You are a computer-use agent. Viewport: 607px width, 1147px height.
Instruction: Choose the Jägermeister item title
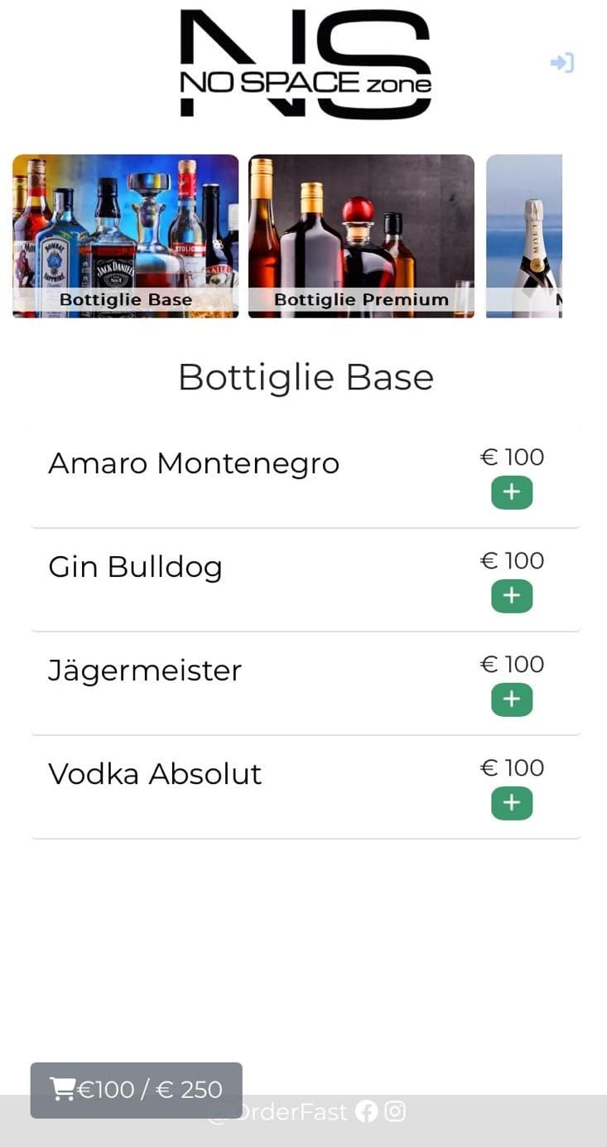click(x=145, y=670)
